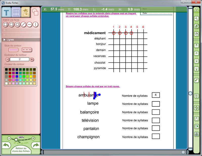
Task: Increase contour thickness with plus button
Action: tap(32, 59)
